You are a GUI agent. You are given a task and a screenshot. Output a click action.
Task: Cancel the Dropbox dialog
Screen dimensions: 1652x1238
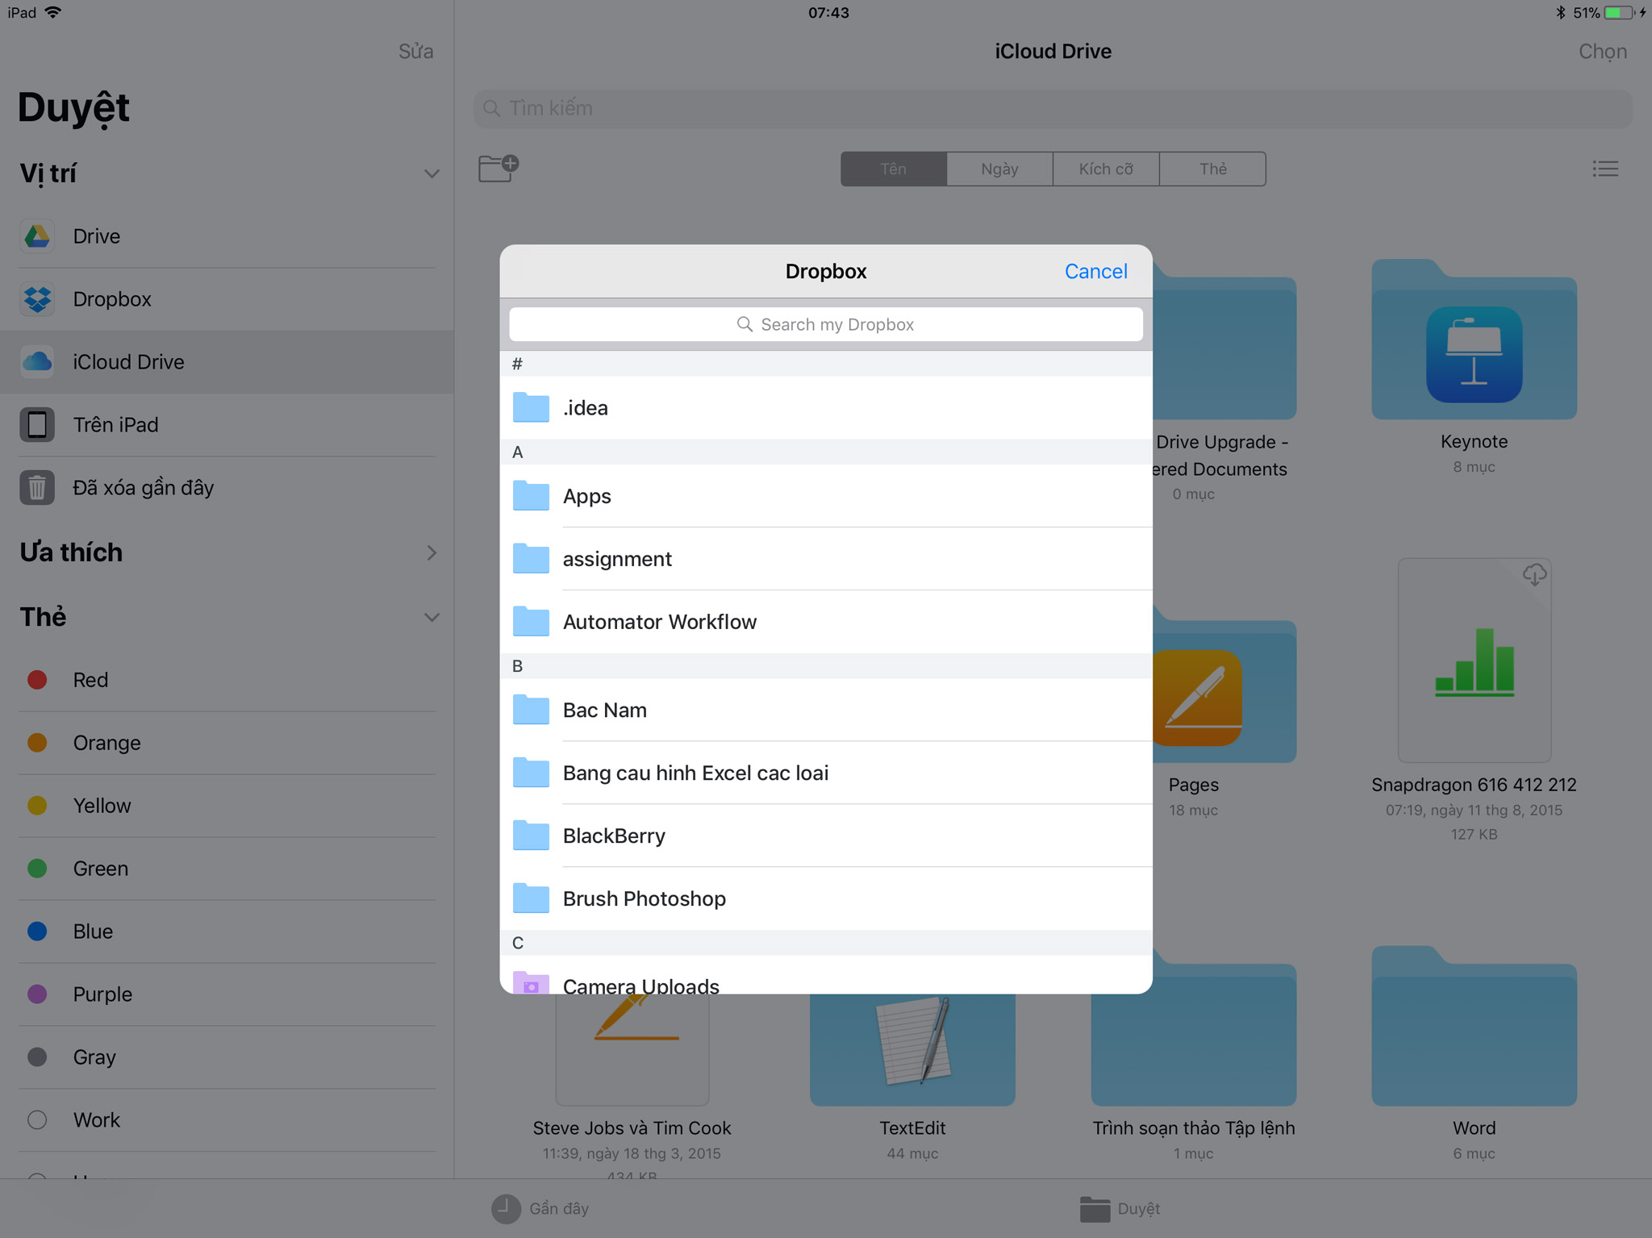coord(1095,272)
